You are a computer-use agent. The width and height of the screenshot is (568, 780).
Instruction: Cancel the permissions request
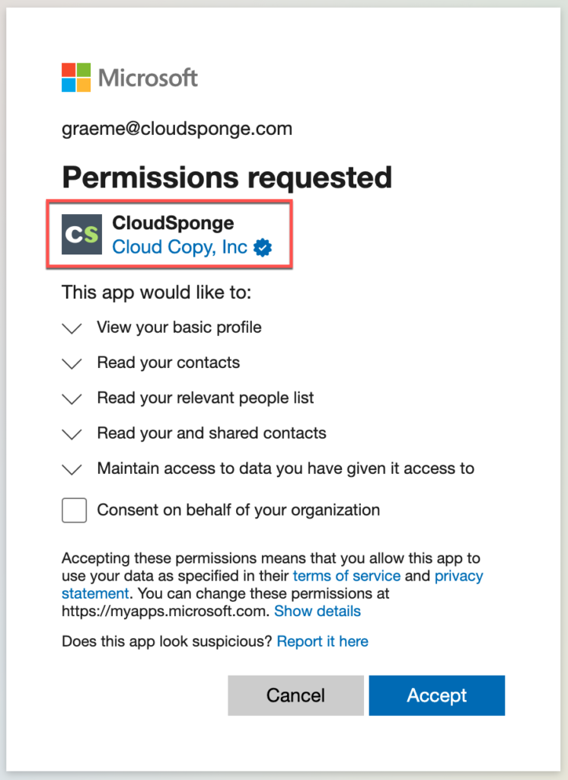point(296,695)
